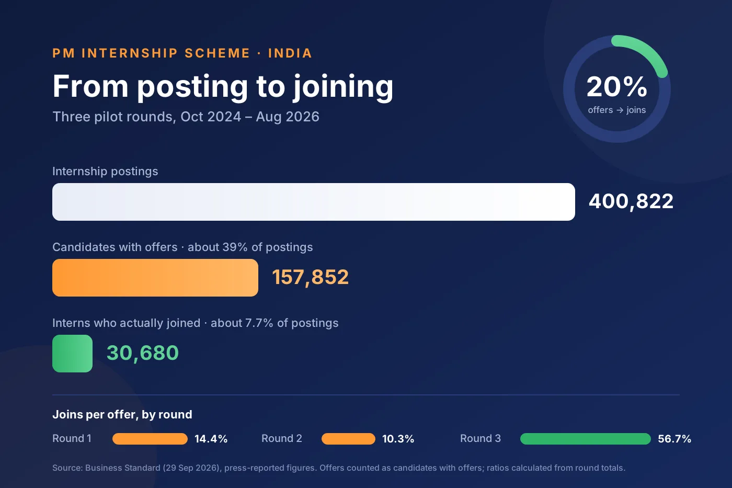Click the "Candidates with offers · about 39% of postings" label
This screenshot has height=488, width=732.
point(182,247)
